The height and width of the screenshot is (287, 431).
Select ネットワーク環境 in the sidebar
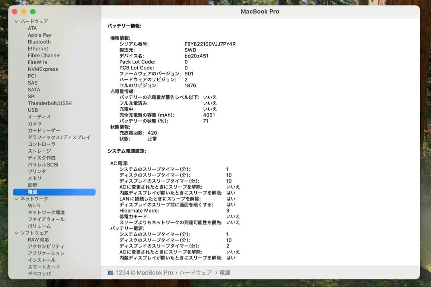[x=46, y=212]
